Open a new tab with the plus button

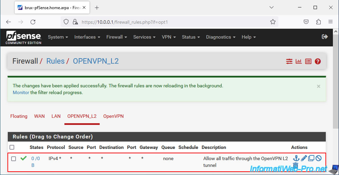coord(97,7)
